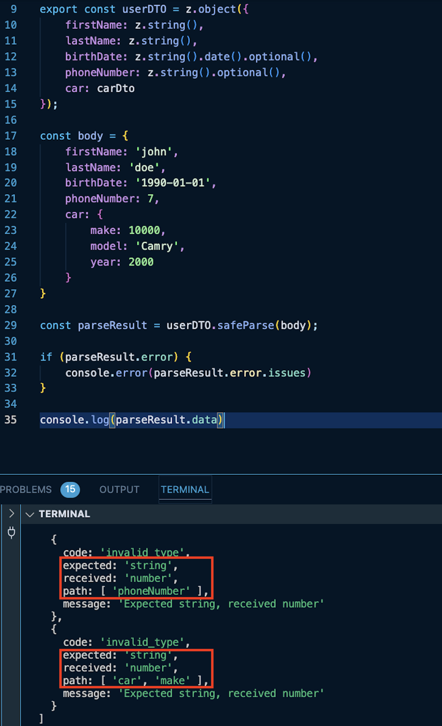
Task: Click second 'Expected string, received number' message
Action: tap(221, 693)
